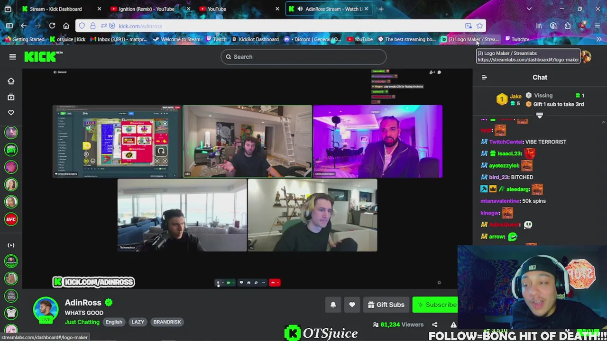The image size is (607, 341).
Task: Close the Stream - Kick Dashboard tab
Action: 99,9
